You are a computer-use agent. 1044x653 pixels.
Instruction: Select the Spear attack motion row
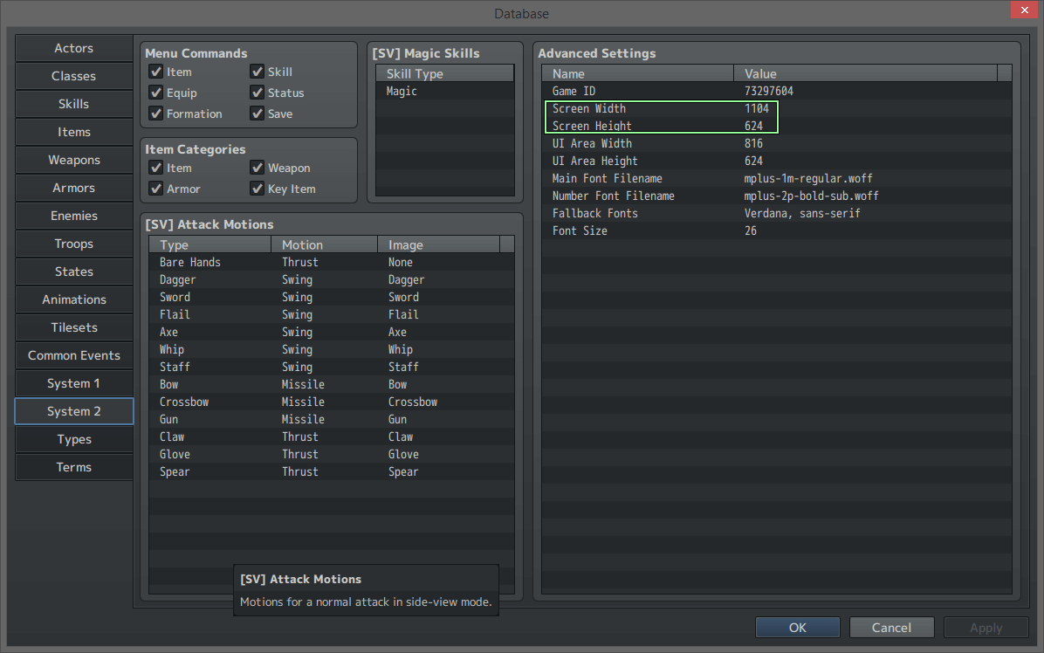click(332, 471)
